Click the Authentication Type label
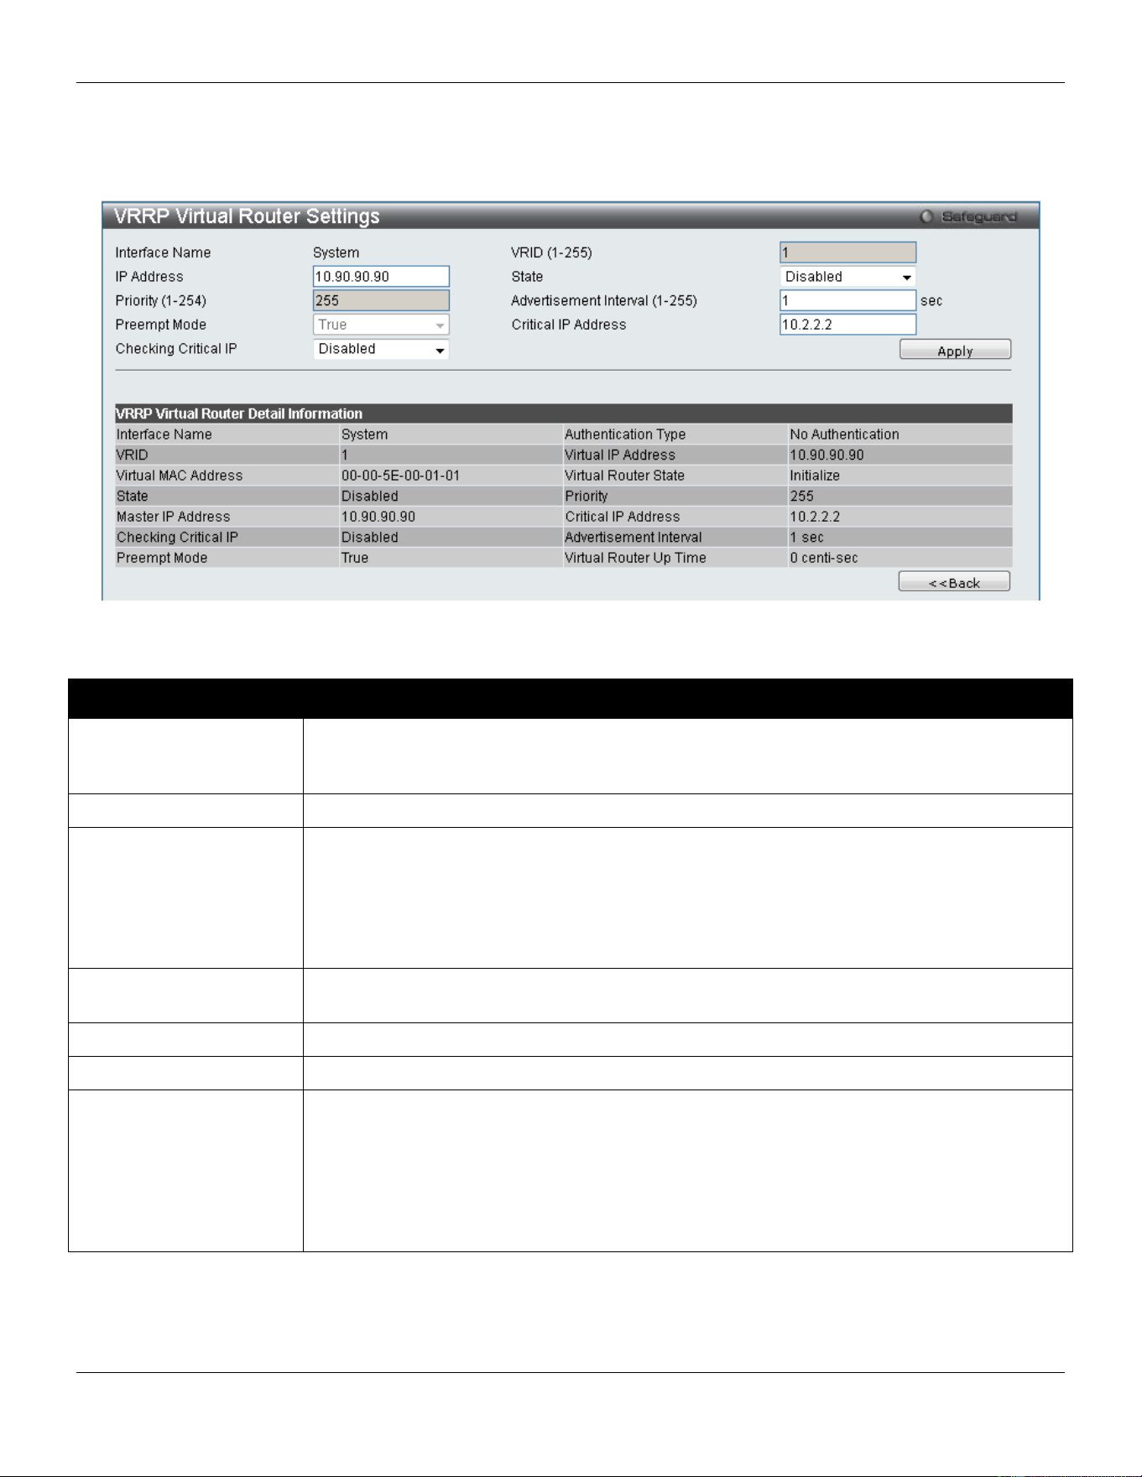The width and height of the screenshot is (1142, 1477). (x=625, y=434)
